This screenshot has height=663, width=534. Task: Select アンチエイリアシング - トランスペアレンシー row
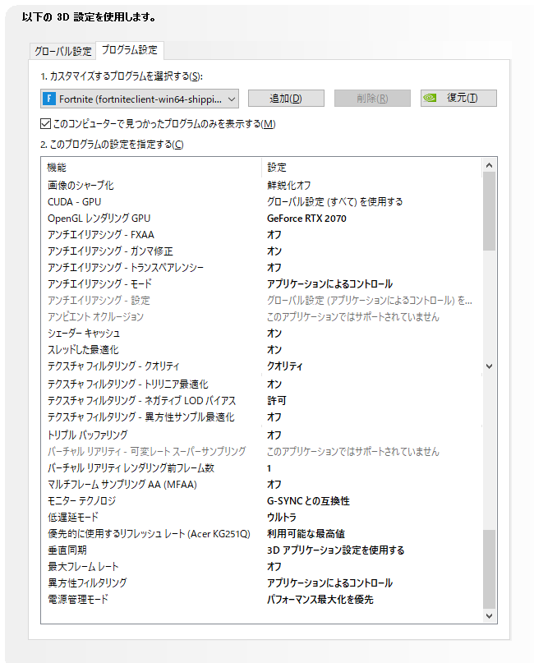(261, 268)
